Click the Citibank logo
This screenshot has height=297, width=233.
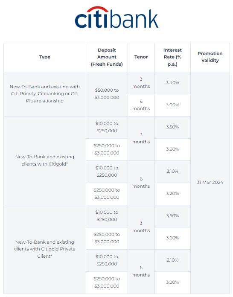116,17
